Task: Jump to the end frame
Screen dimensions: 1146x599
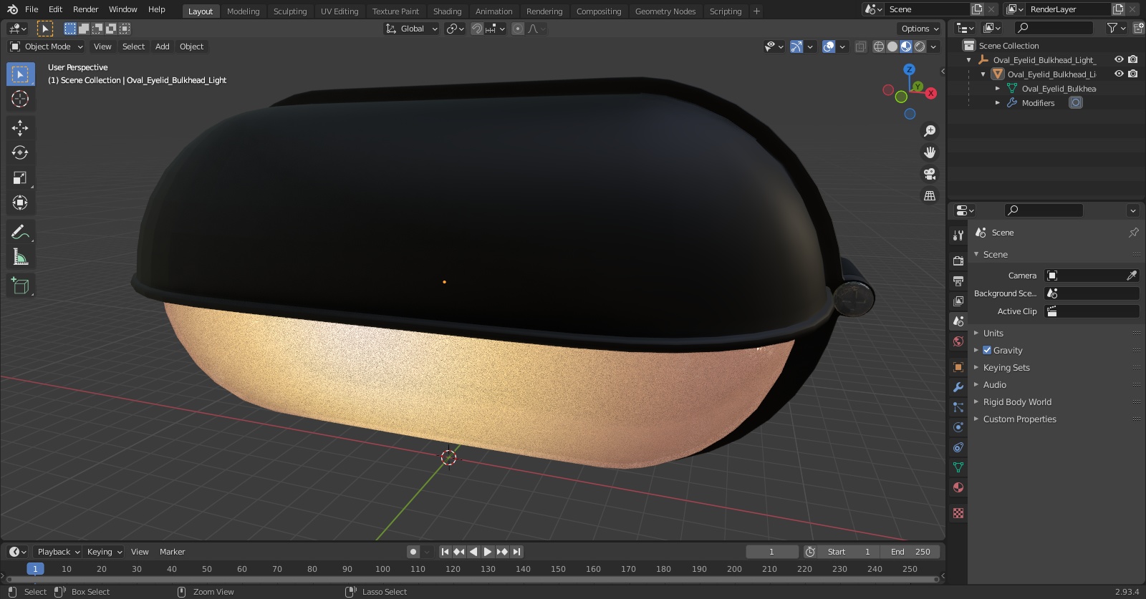Action: click(x=516, y=552)
